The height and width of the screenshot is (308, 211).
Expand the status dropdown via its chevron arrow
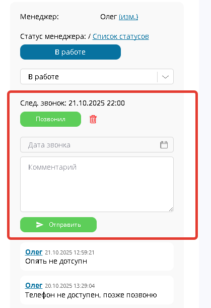coord(165,77)
